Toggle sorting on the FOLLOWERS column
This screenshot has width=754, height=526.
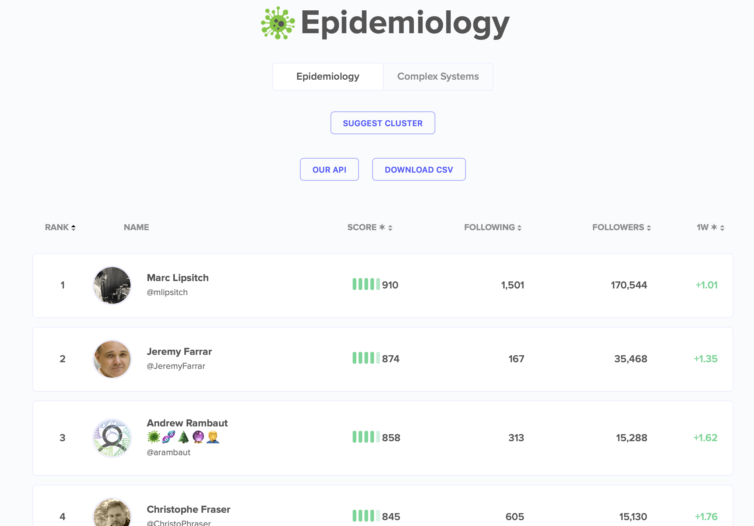[649, 227]
